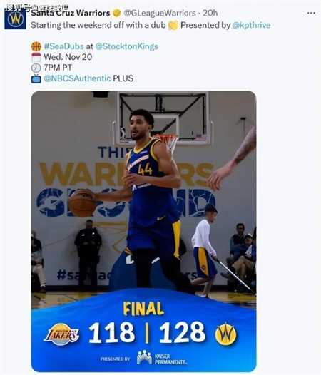Click the verified badge next to Santa Cruz Warriors
Viewport: 321px width, 375px height.
pyautogui.click(x=116, y=13)
